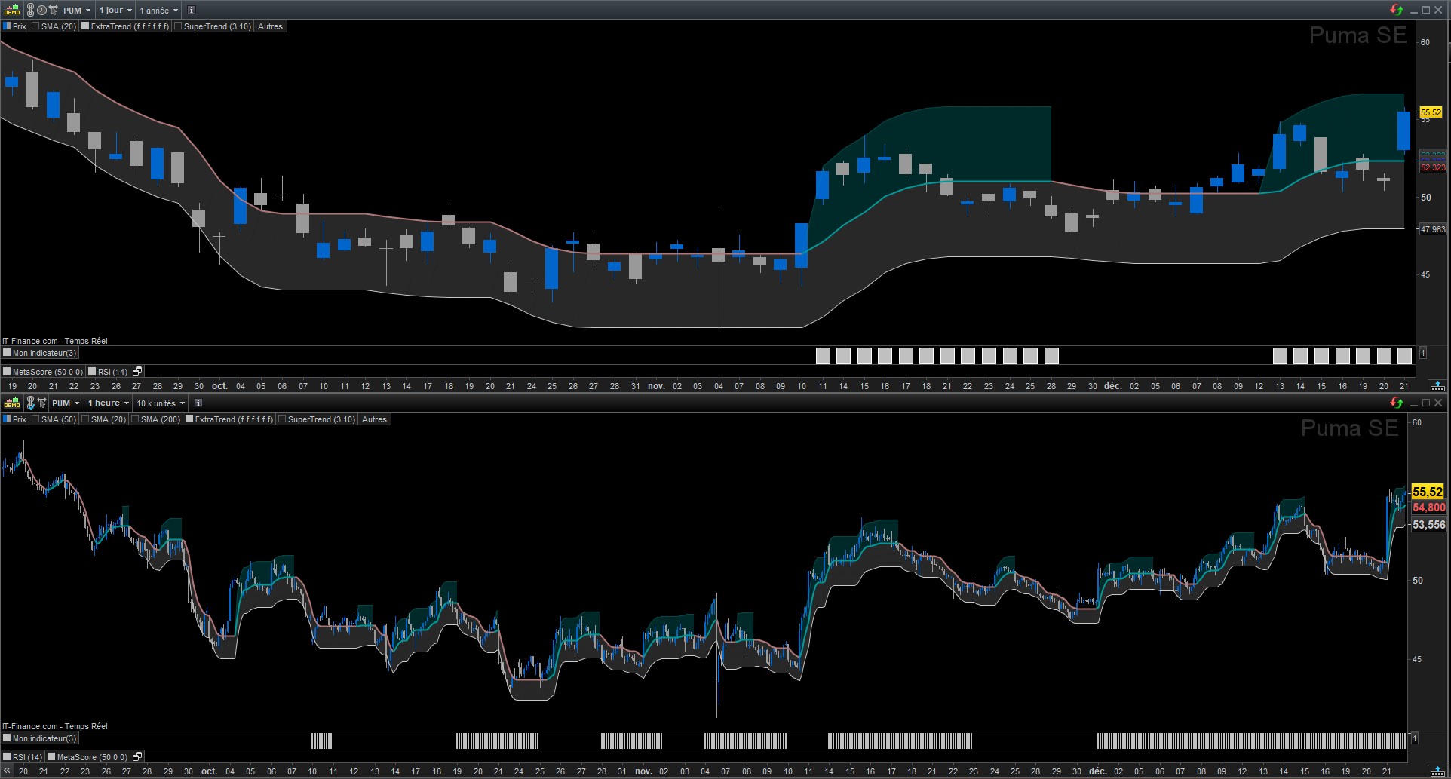Click 'oct.' month label on daily time axis
Viewport: 1451px width, 779px height.
pos(219,386)
